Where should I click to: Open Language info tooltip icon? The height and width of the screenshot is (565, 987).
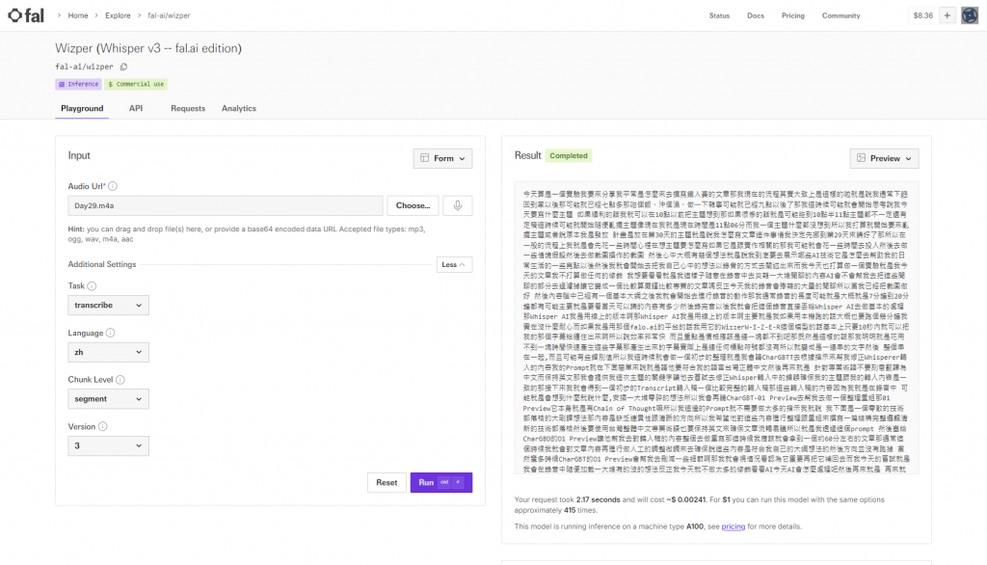click(110, 333)
